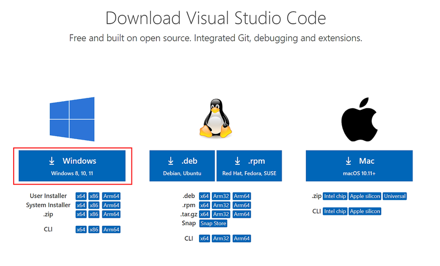The width and height of the screenshot is (440, 266).
Task: Pick Arm64 Linux .rpm package
Action: 241,205
